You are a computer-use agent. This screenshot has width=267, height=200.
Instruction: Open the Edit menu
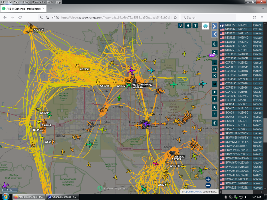(x=10, y=2)
